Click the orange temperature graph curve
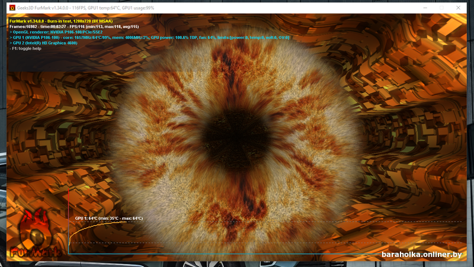The image size is (474, 267). [x=91, y=227]
